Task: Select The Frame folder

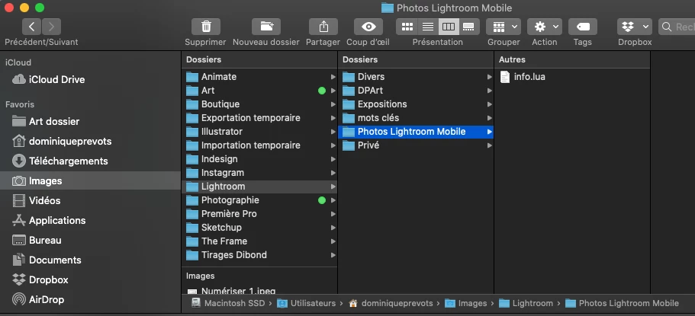Action: pos(259,241)
